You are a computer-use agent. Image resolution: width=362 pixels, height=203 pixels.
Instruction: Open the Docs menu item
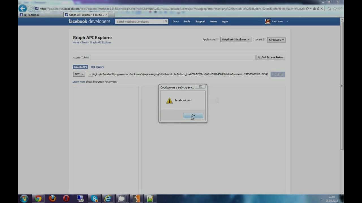176,21
